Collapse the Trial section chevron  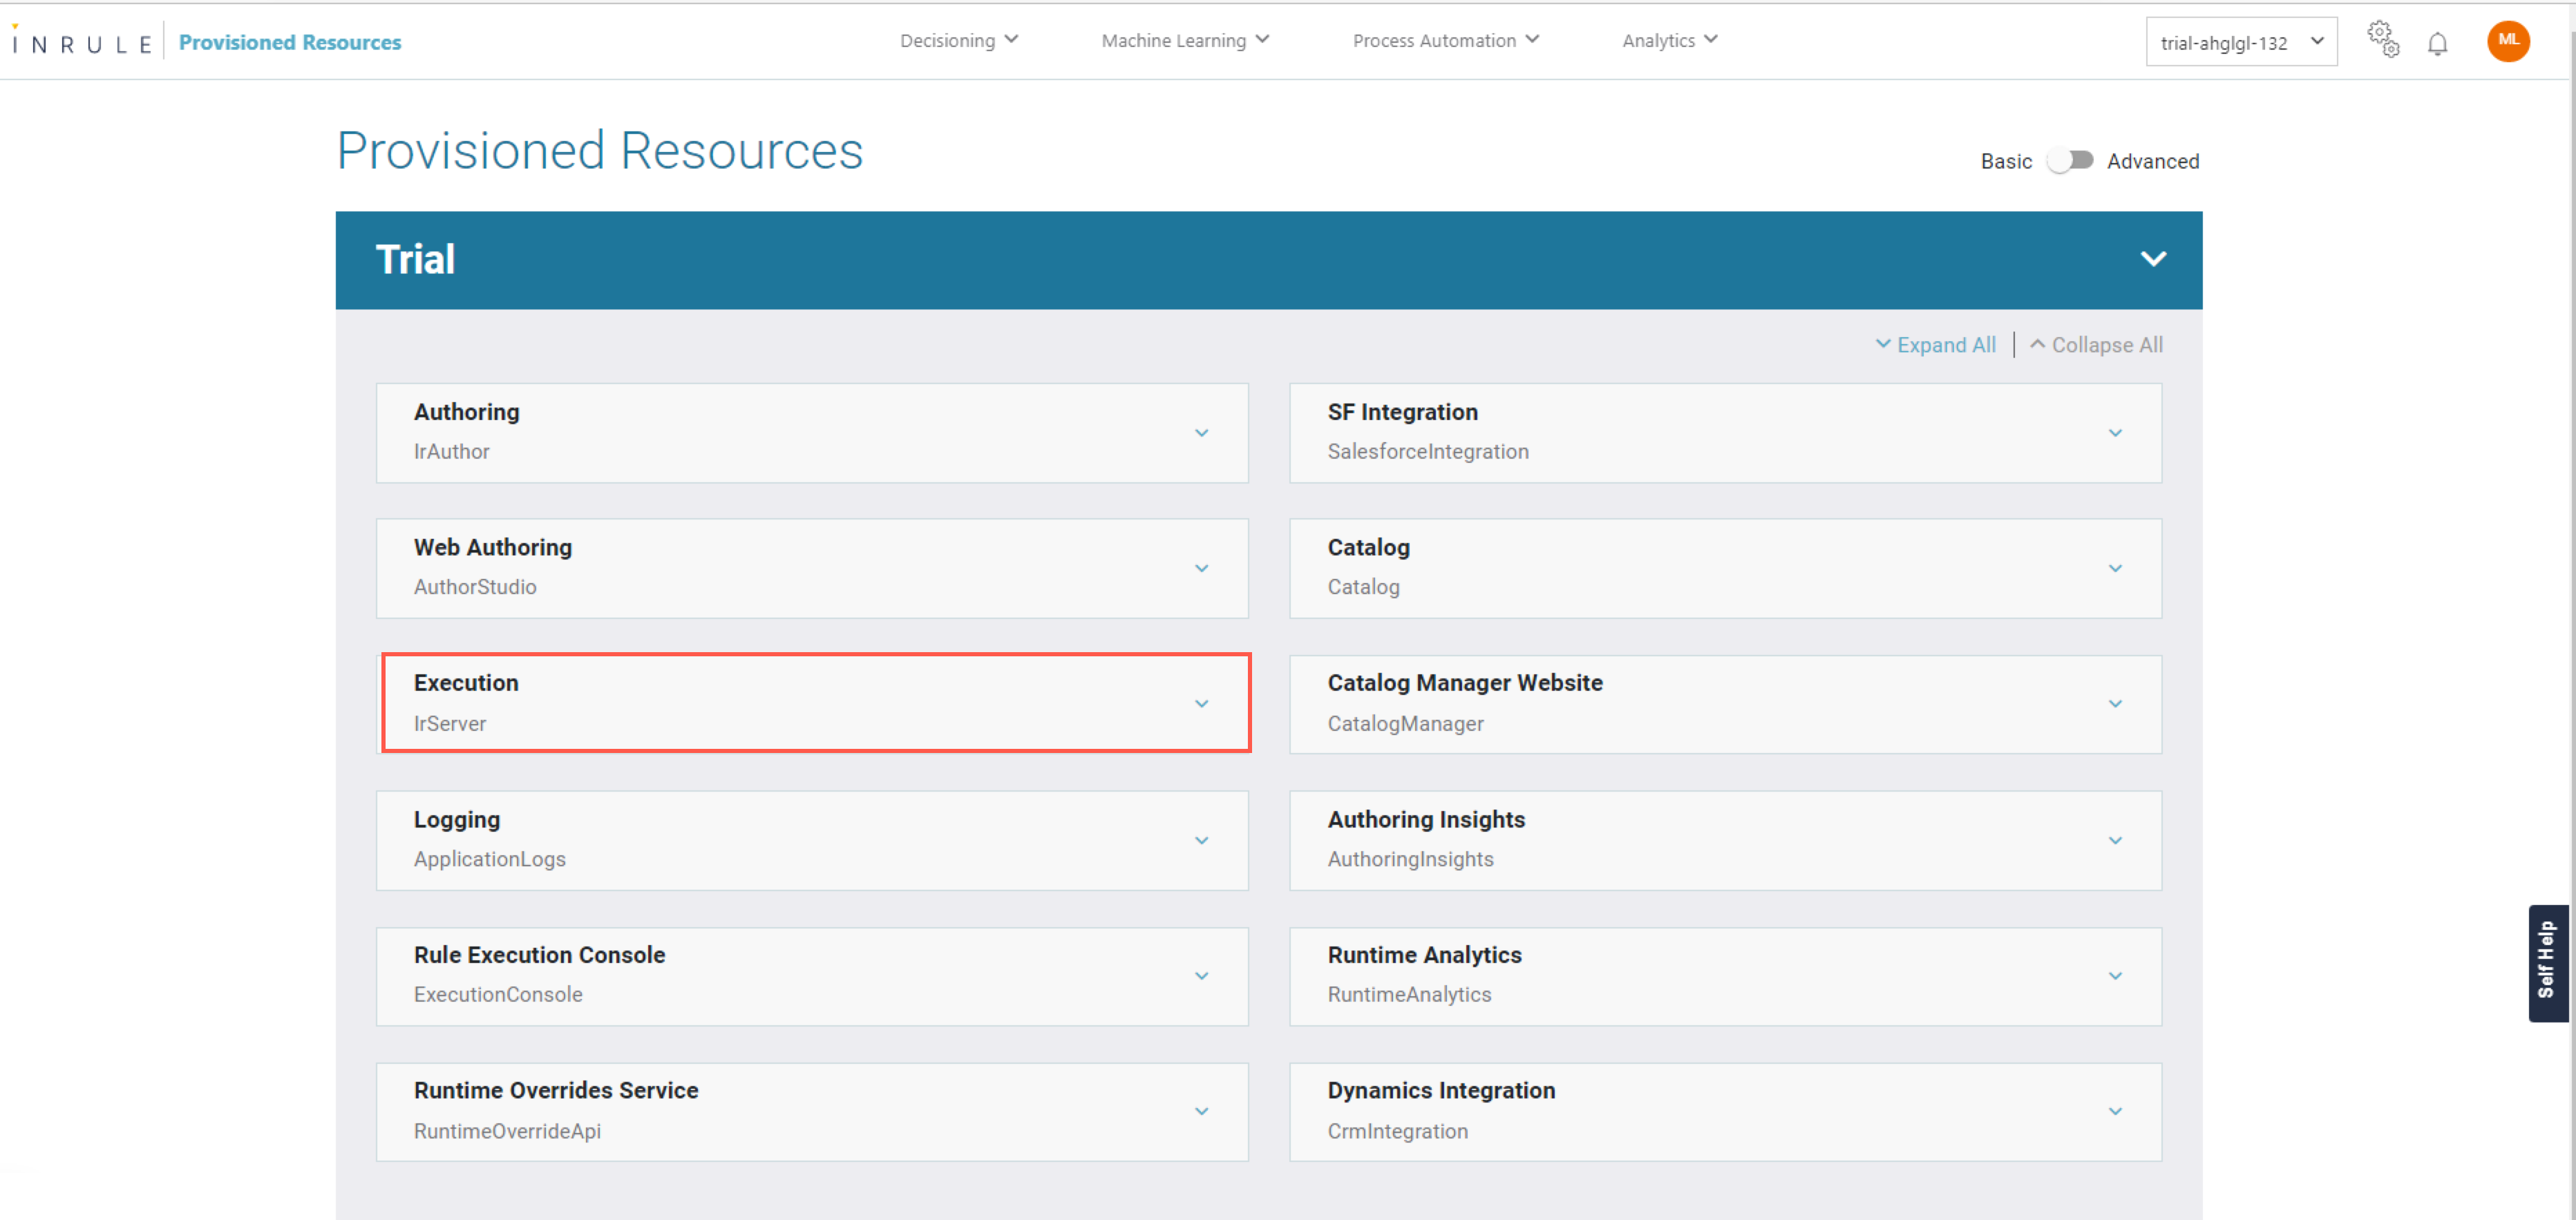(x=2153, y=259)
